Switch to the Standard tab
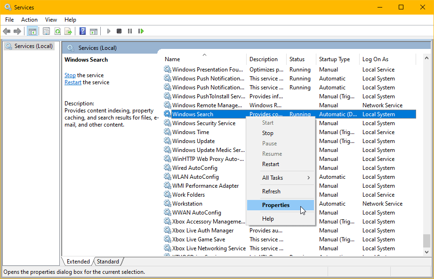434x279 pixels. [108, 261]
